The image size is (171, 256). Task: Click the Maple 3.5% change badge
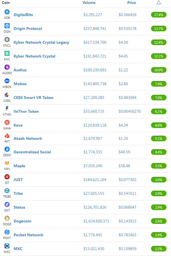point(159,166)
